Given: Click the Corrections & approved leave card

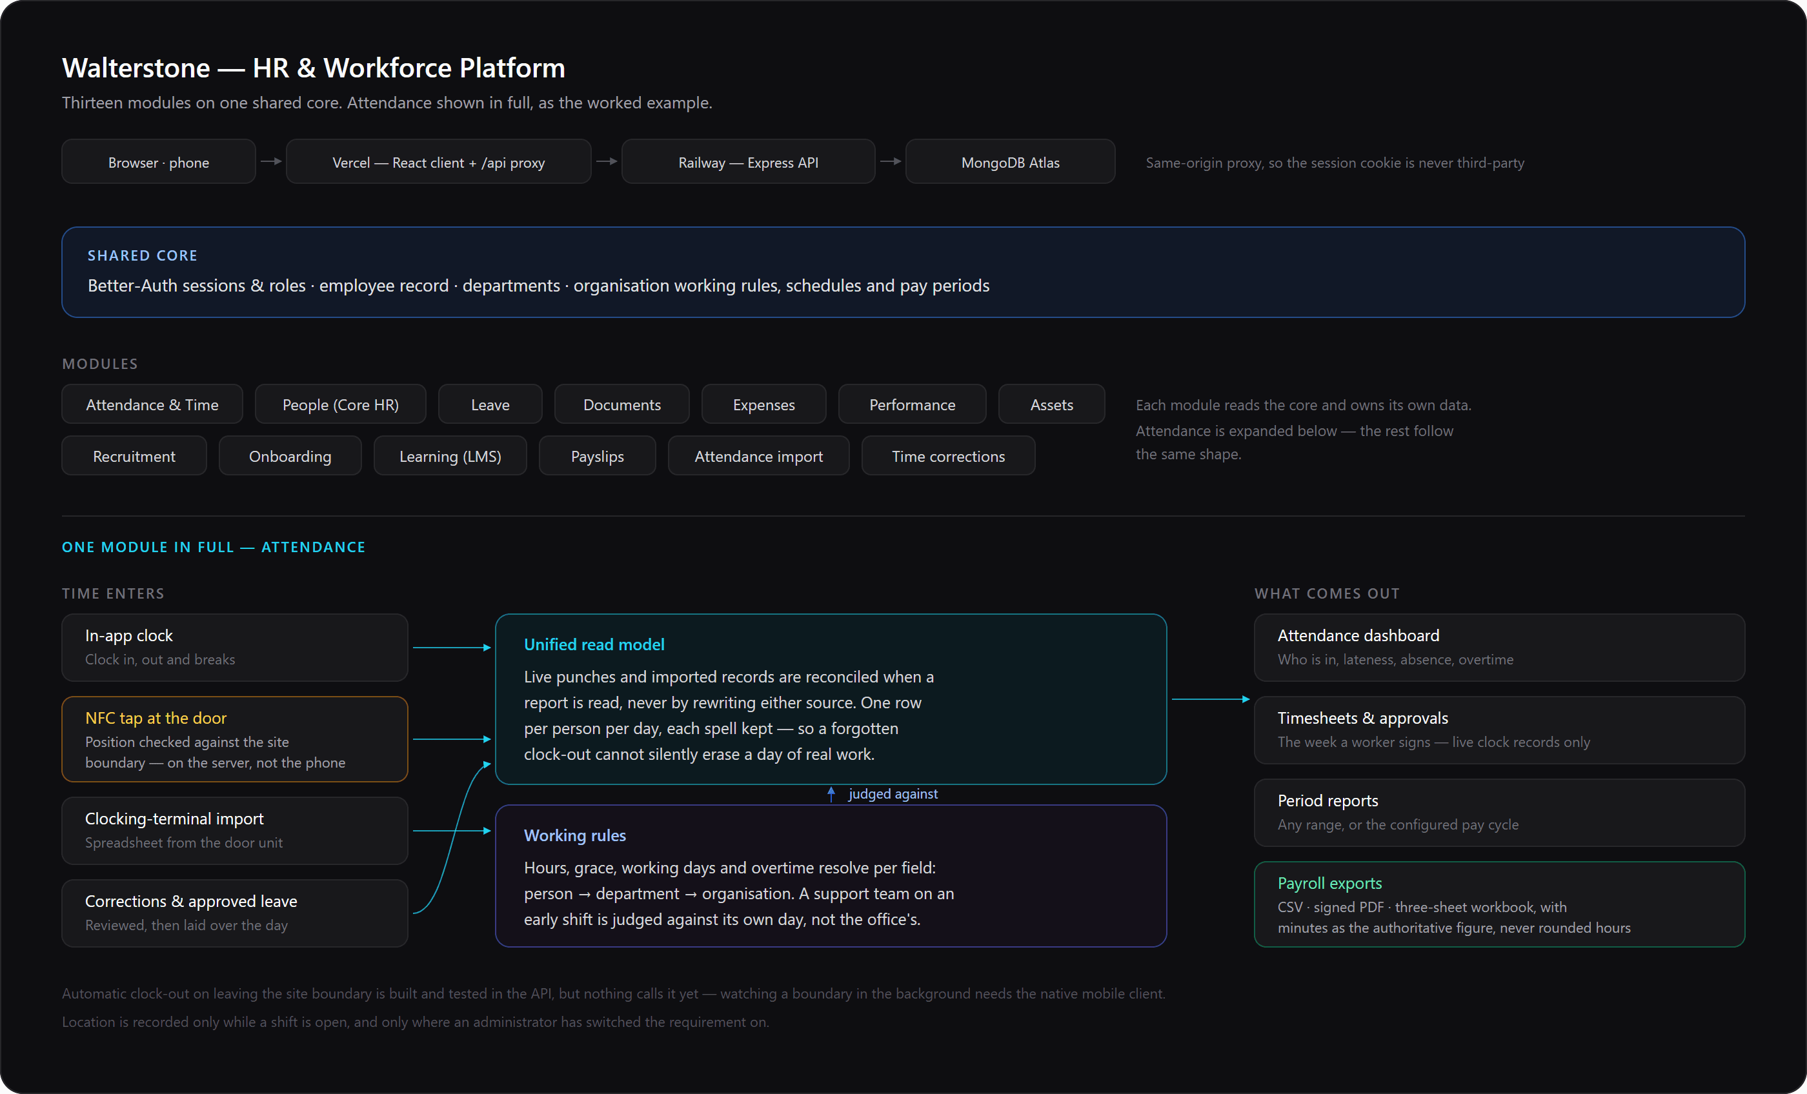Looking at the screenshot, I should 235,913.
